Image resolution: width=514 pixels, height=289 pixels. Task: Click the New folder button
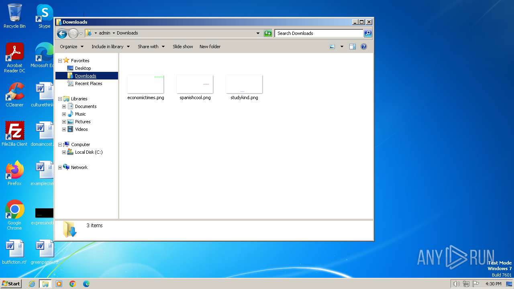click(x=210, y=47)
